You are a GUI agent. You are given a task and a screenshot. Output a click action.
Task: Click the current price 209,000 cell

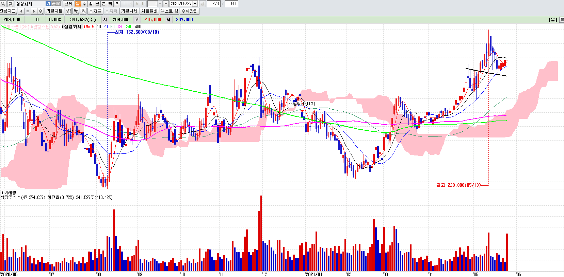[12, 19]
